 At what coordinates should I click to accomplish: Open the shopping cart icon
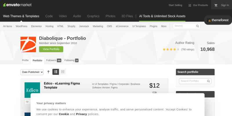coord(216,5)
